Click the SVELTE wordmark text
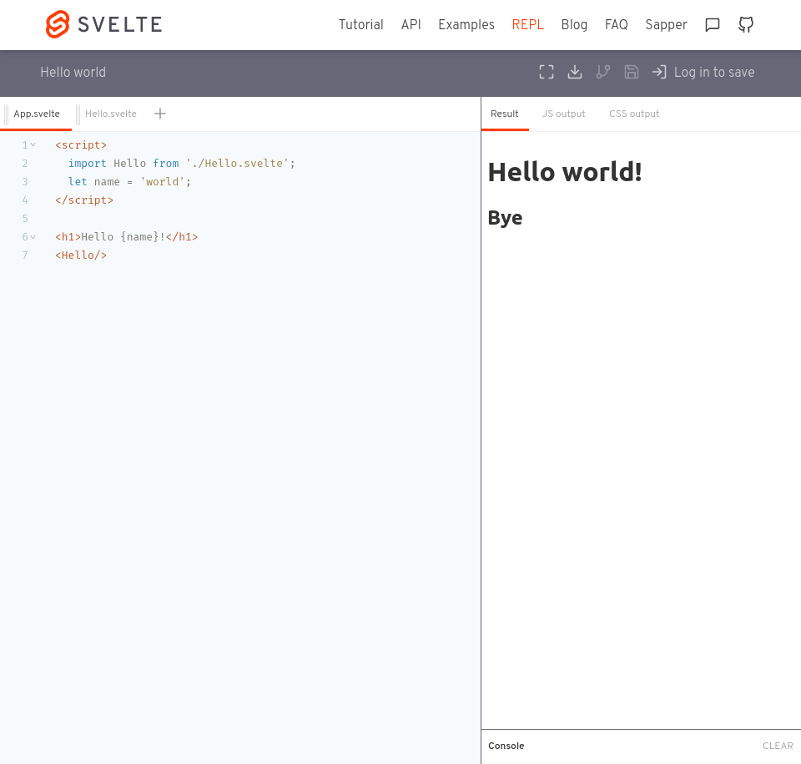Screen dimensions: 801x764 point(120,24)
